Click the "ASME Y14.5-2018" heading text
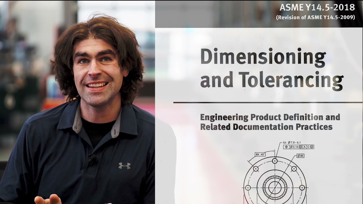The width and height of the screenshot is (363, 204). [x=317, y=7]
